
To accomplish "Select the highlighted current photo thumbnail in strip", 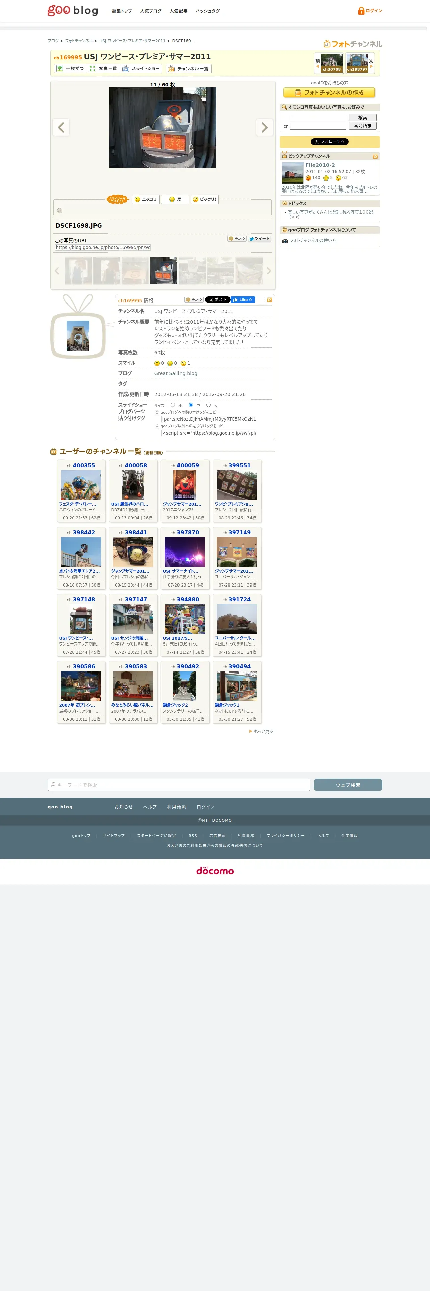I will coord(164,270).
